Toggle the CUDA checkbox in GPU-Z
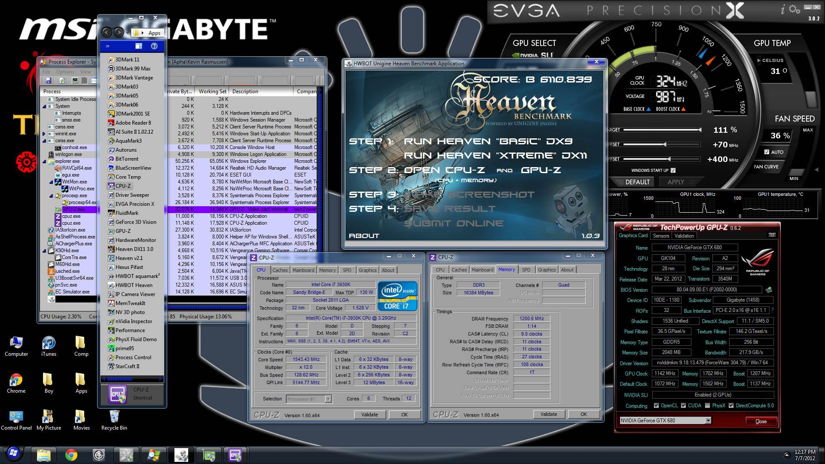 683,406
